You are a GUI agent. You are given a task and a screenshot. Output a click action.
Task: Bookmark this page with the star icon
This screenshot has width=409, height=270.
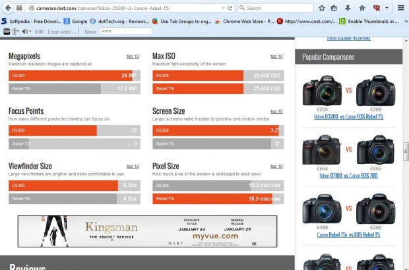(321, 8)
